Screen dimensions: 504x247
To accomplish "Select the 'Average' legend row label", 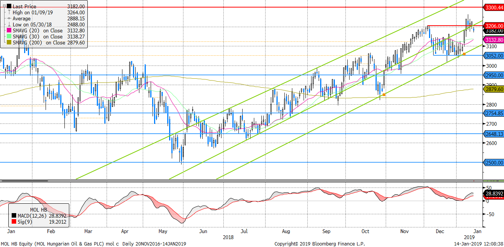I will click(22, 18).
